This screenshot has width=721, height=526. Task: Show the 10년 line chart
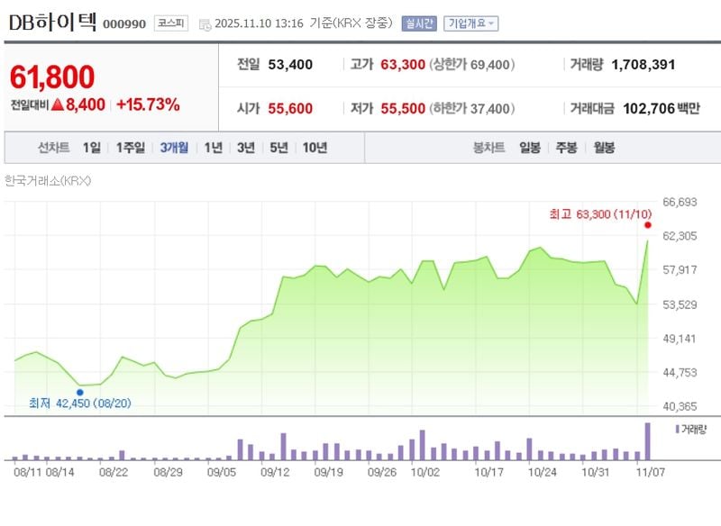(x=315, y=148)
